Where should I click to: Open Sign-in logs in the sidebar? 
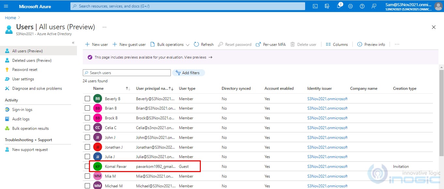click(22, 110)
